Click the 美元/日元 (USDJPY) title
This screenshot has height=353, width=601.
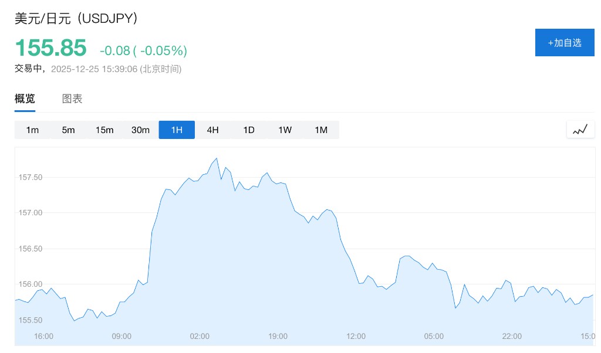(76, 19)
